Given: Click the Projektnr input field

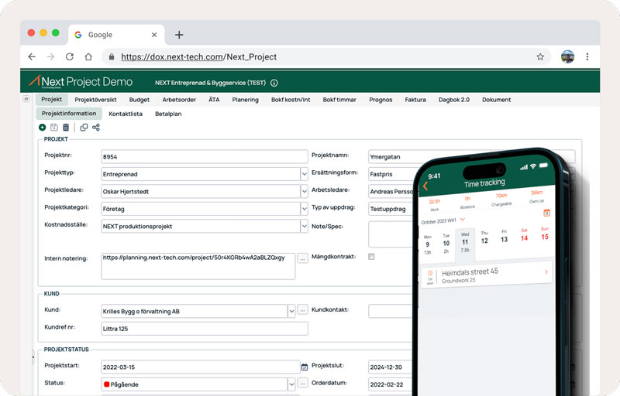Looking at the screenshot, I should [201, 157].
